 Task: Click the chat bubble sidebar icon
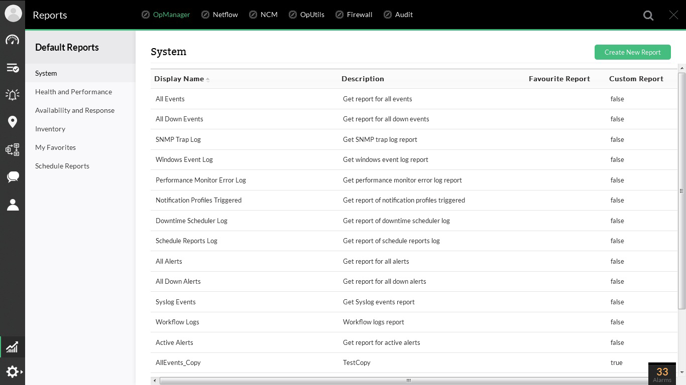point(13,176)
